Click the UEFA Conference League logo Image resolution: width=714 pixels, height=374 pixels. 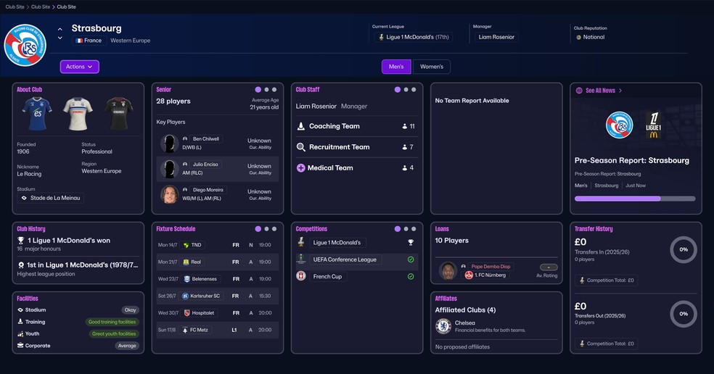pos(300,259)
